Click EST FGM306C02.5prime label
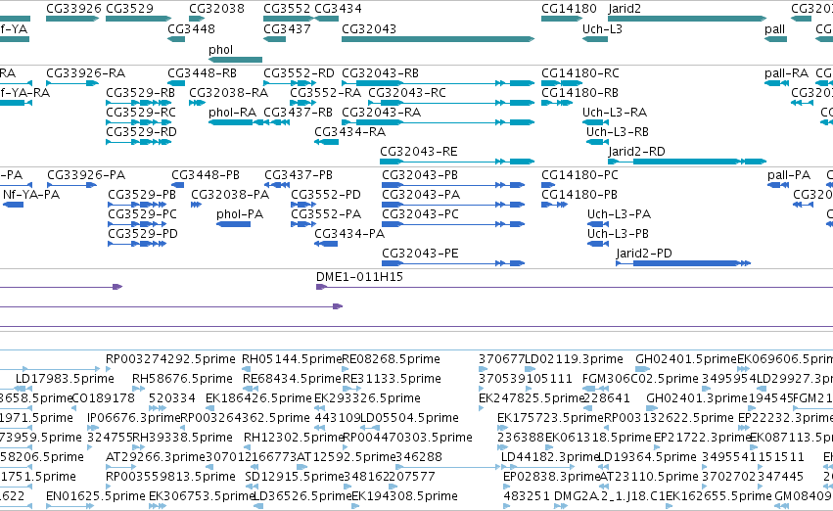This screenshot has height=511, width=833. (x=640, y=379)
